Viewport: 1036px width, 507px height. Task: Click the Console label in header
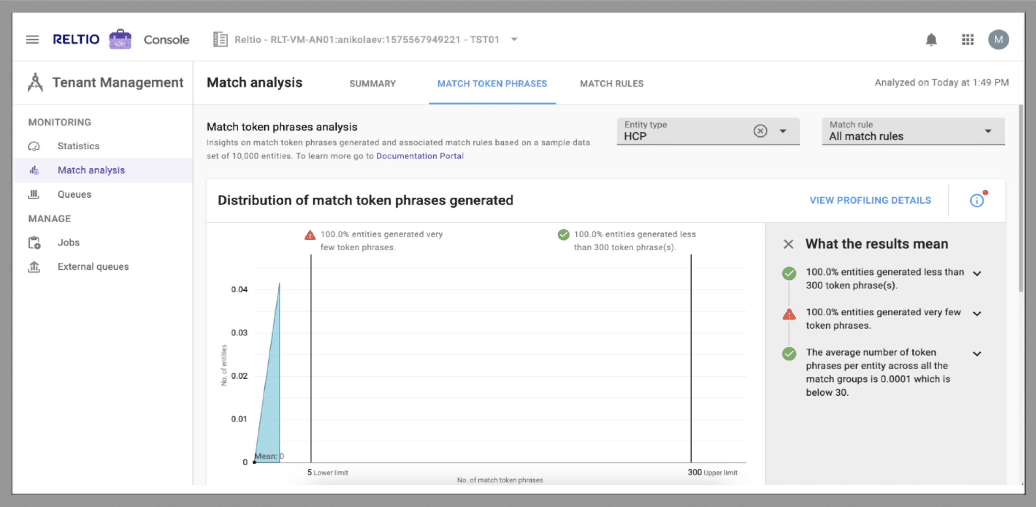[x=166, y=39]
